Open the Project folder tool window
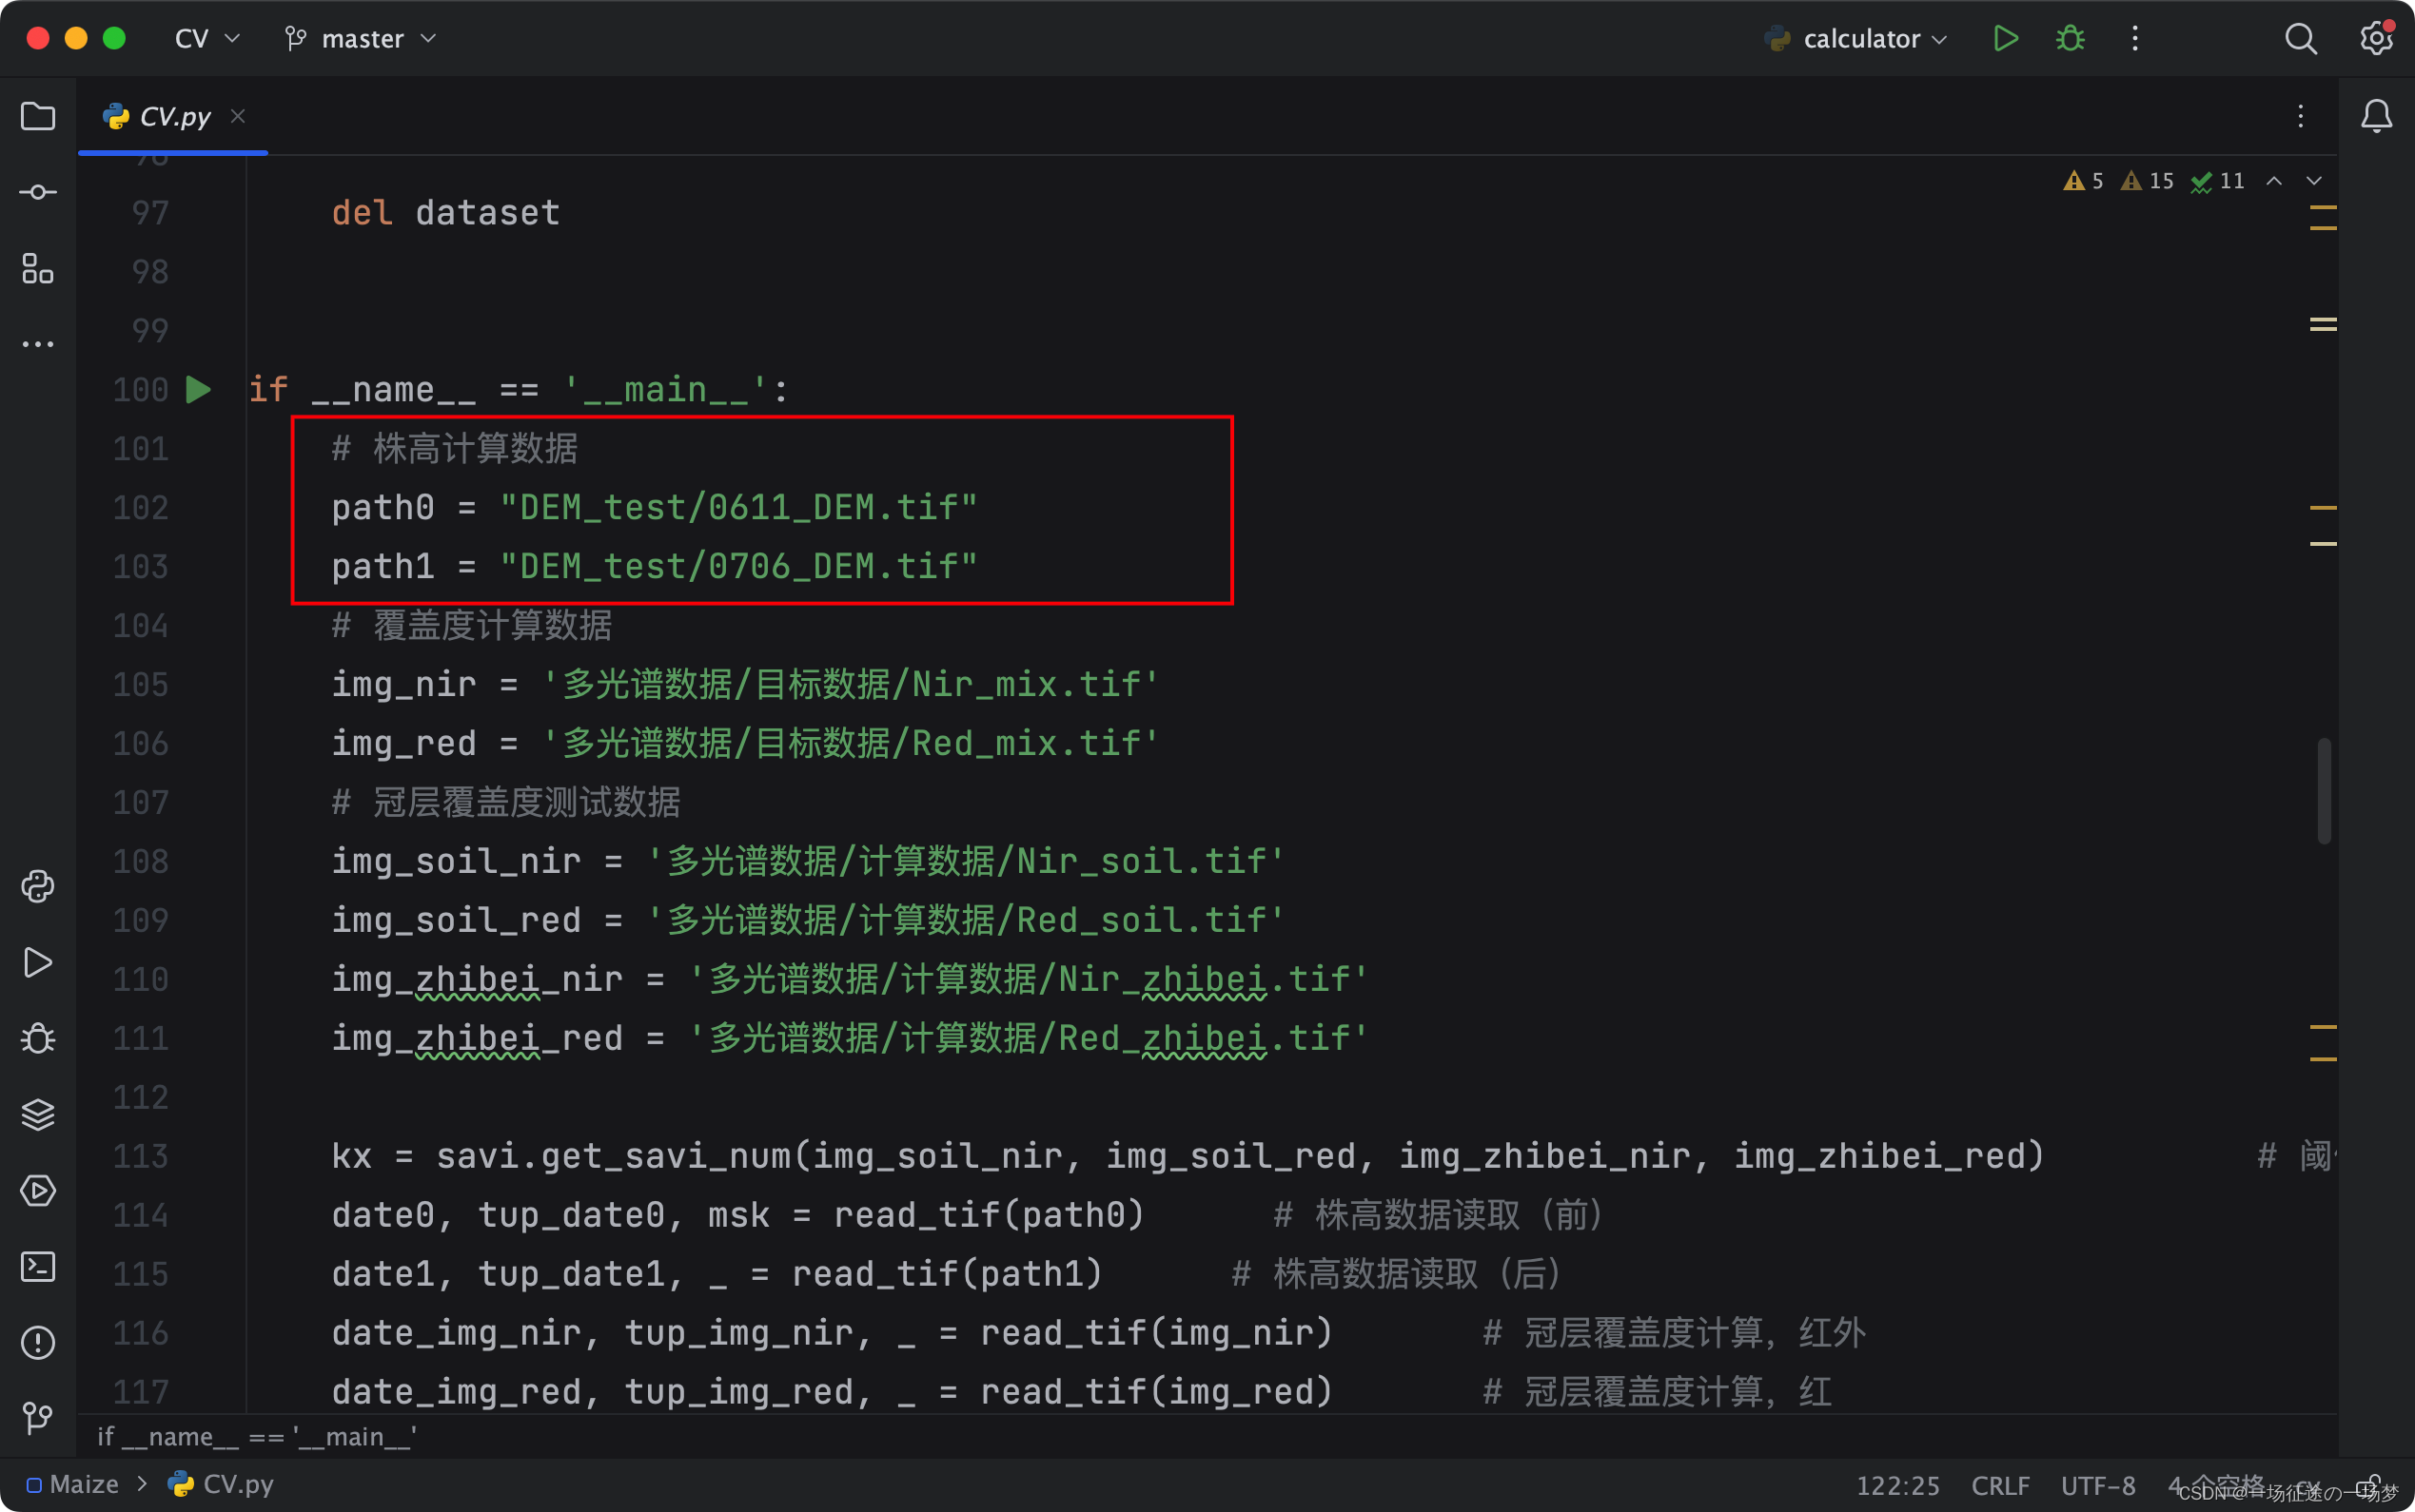Viewport: 2415px width, 1512px height. [x=38, y=117]
